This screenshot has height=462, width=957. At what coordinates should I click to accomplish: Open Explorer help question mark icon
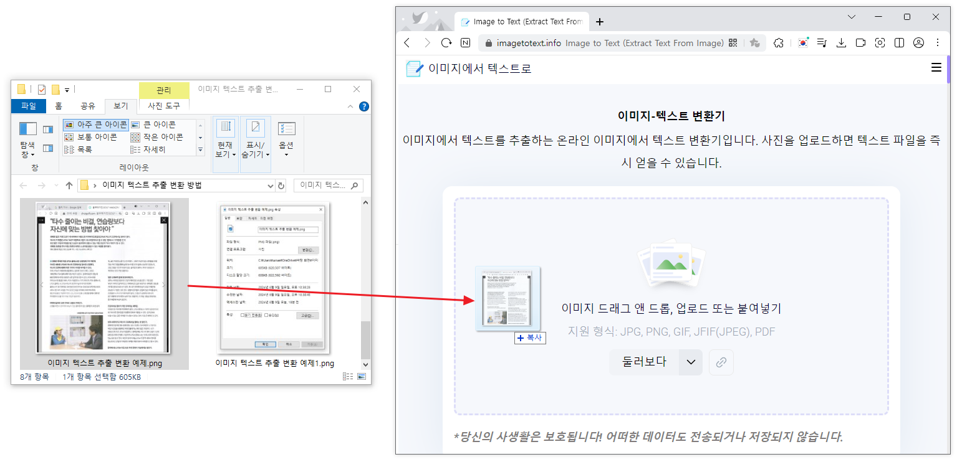(364, 106)
